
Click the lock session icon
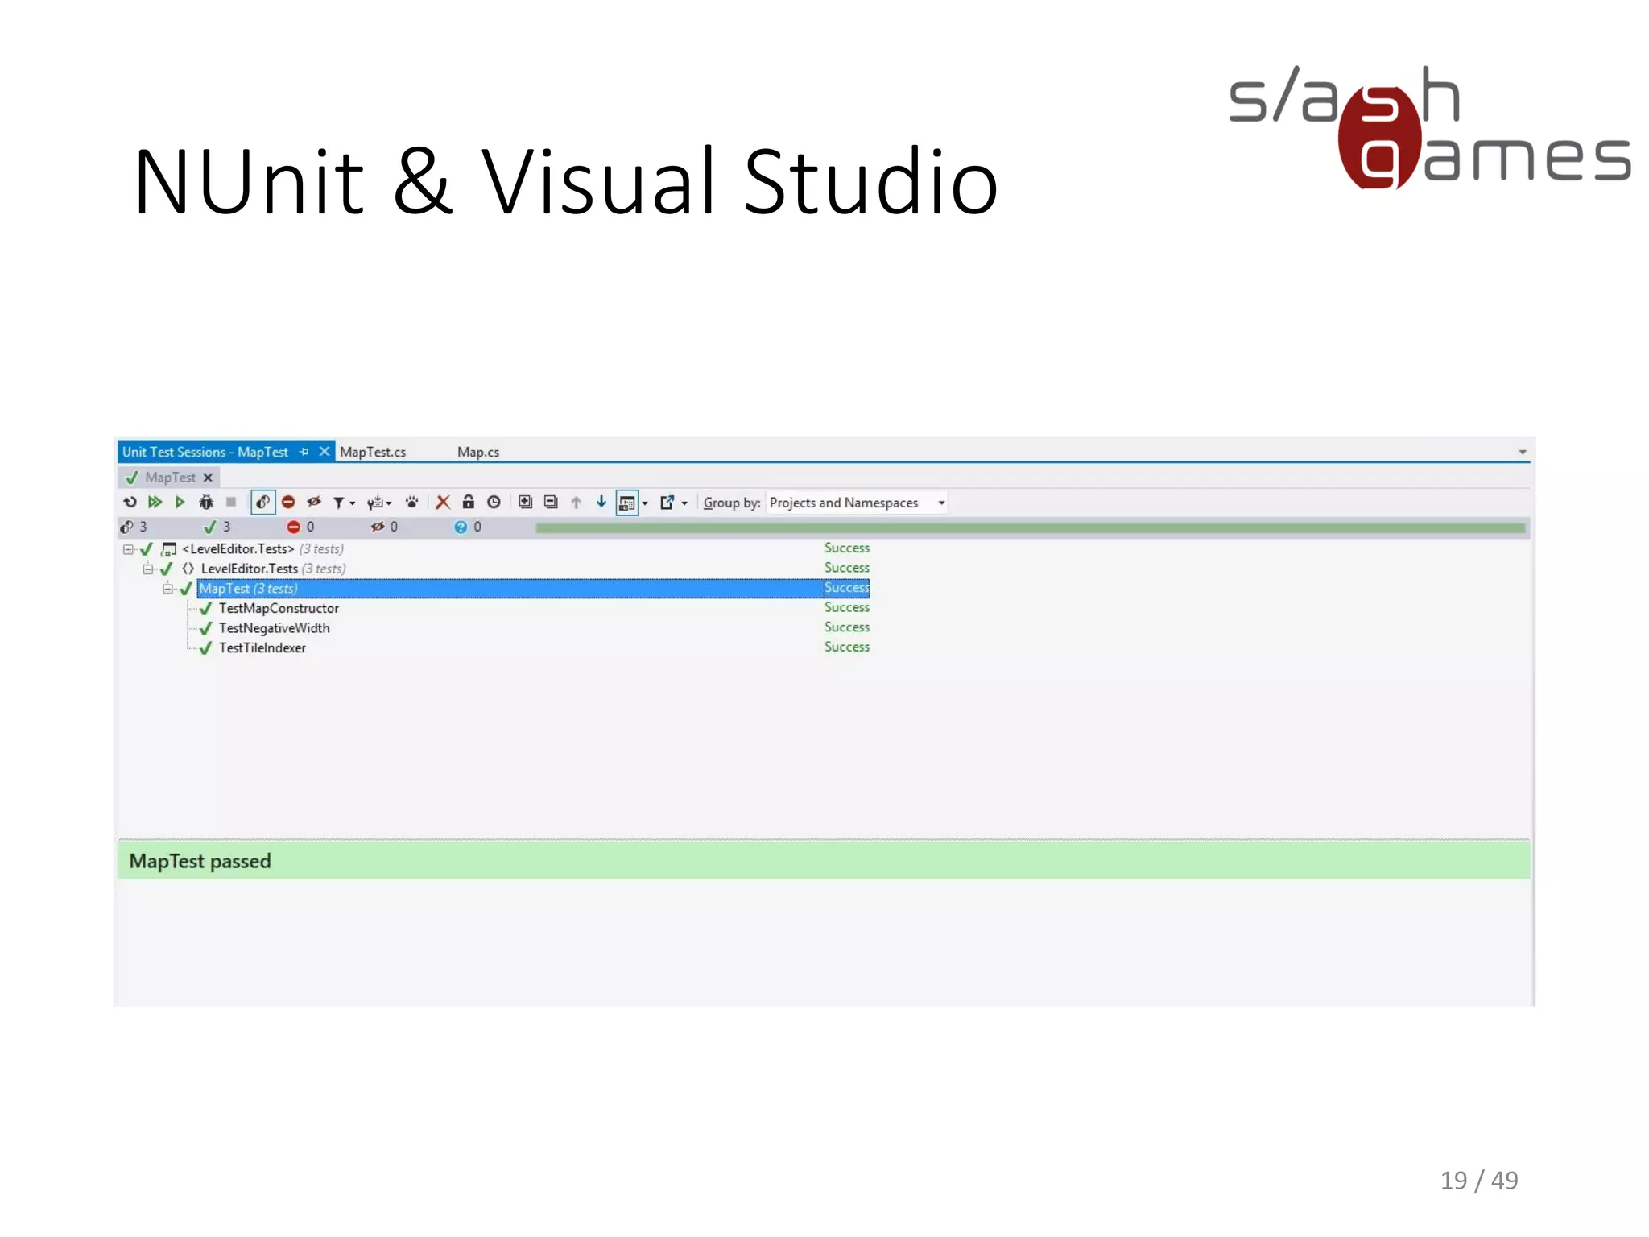(x=468, y=503)
